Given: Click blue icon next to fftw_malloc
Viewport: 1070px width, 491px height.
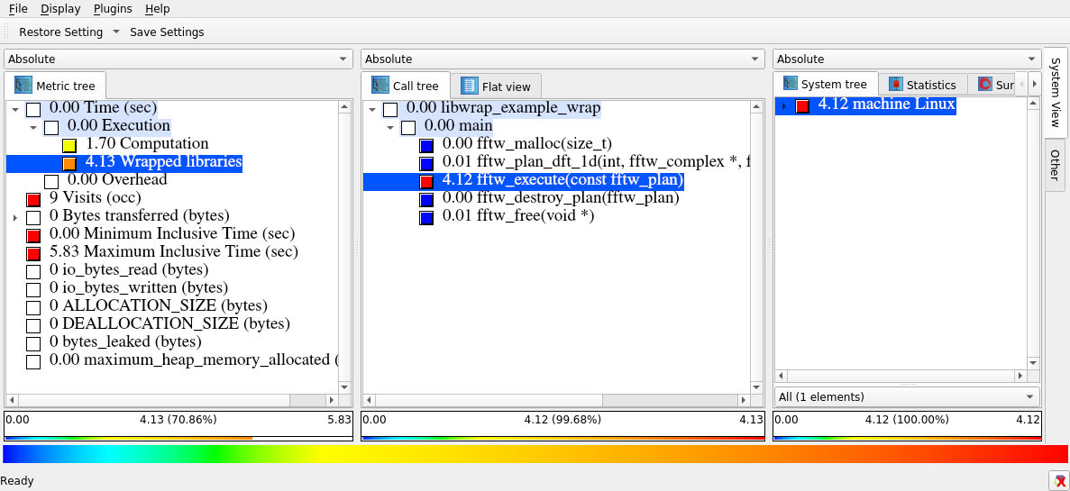Looking at the screenshot, I should tap(426, 145).
